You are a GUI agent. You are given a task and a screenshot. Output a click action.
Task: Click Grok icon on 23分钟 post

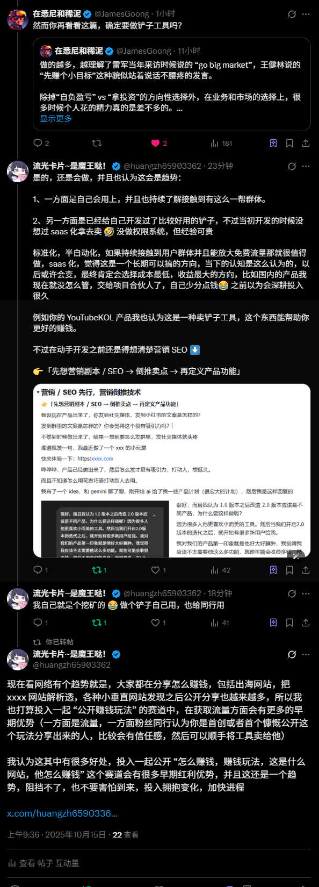click(x=292, y=166)
